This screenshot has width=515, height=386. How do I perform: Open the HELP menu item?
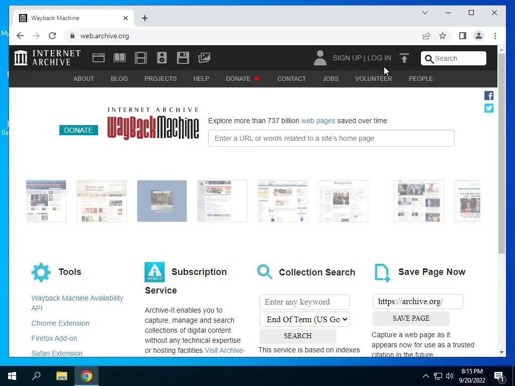[x=201, y=79]
